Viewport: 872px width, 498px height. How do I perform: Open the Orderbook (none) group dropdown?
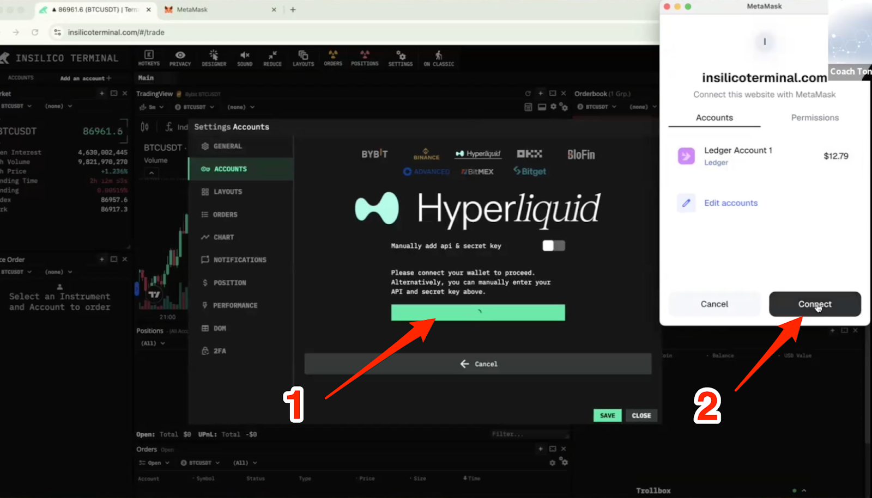point(643,107)
